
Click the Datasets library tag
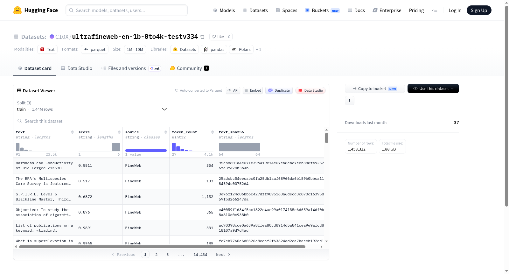pos(185,49)
